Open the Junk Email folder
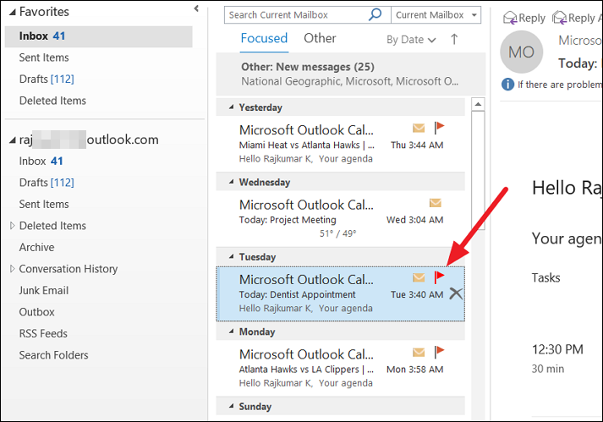The height and width of the screenshot is (422, 603). 44,290
